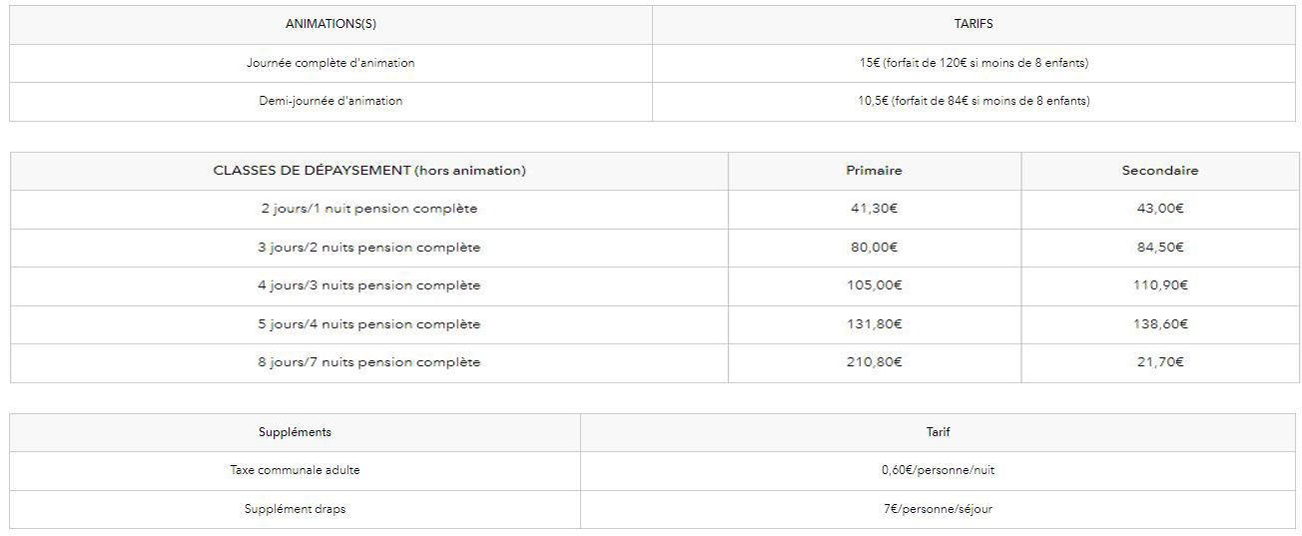This screenshot has width=1302, height=536.
Task: Click the 210,80€ Primaire price
Action: click(874, 362)
